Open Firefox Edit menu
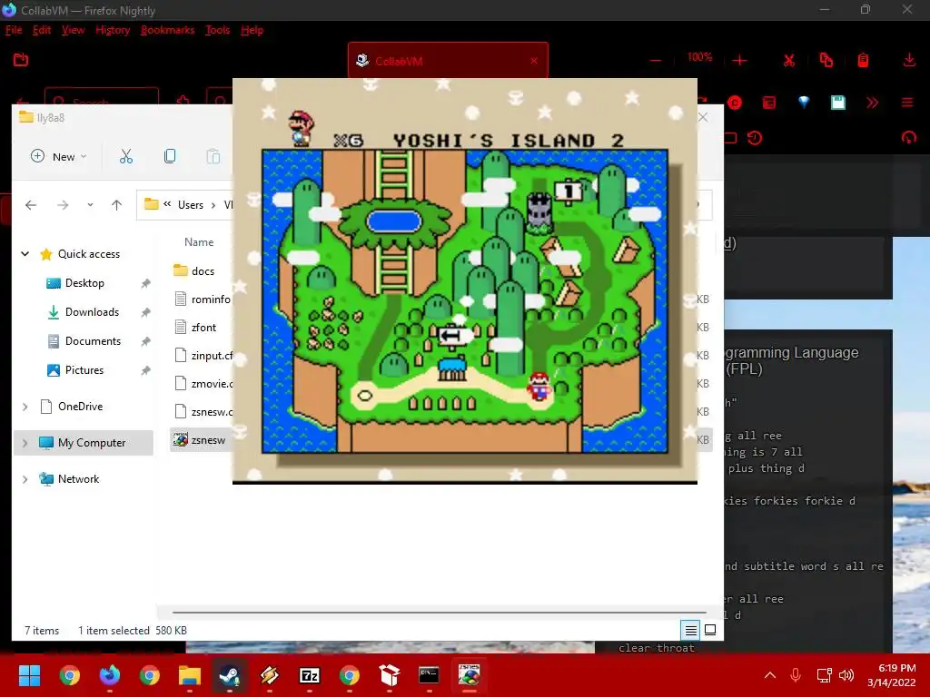The height and width of the screenshot is (697, 930). point(42,30)
